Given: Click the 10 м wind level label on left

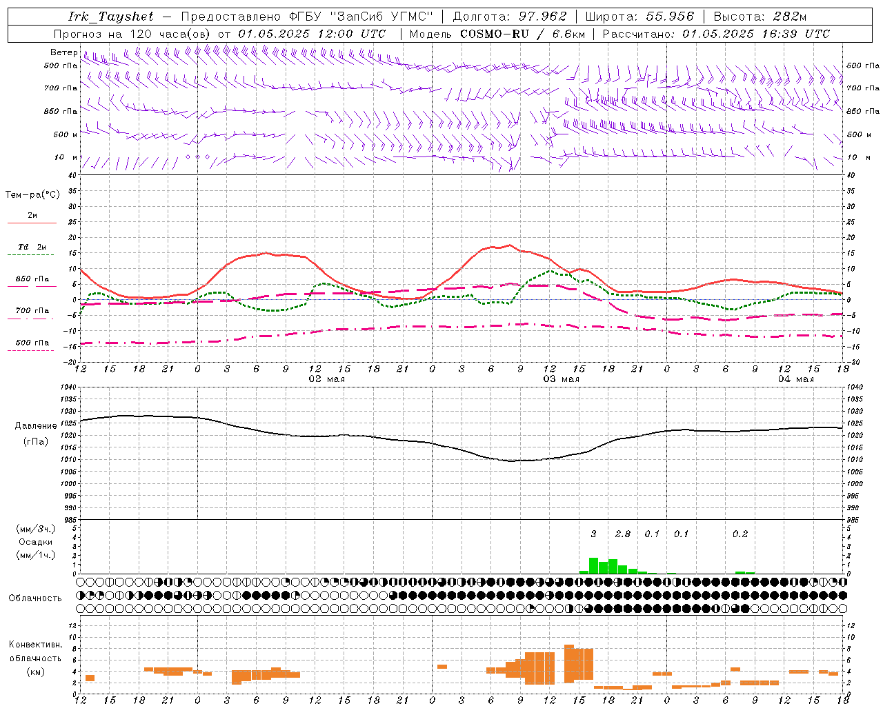Looking at the screenshot, I should [x=66, y=157].
